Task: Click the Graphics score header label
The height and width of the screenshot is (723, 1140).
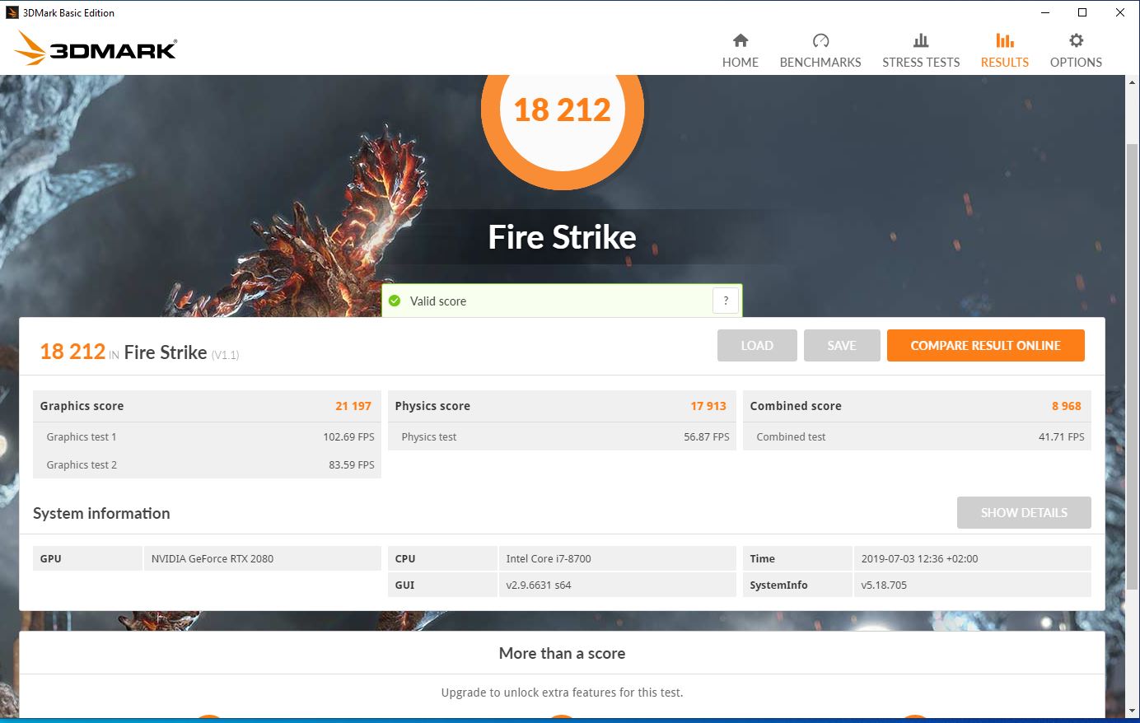Action: click(x=82, y=406)
